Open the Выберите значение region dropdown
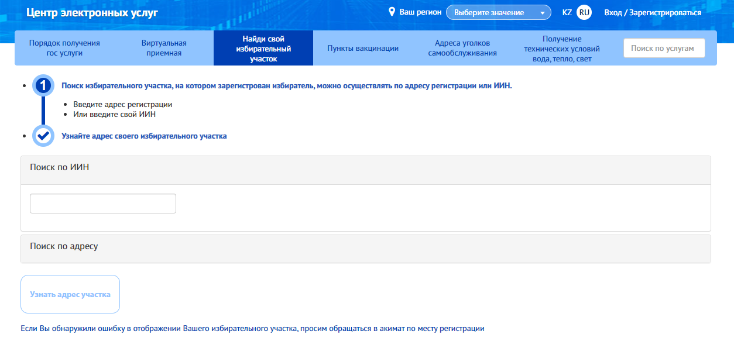The image size is (734, 348). 499,12
